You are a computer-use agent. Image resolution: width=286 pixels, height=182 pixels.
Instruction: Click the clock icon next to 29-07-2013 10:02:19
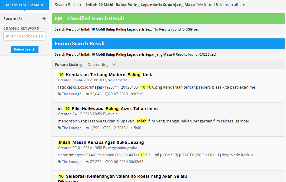tap(107, 94)
